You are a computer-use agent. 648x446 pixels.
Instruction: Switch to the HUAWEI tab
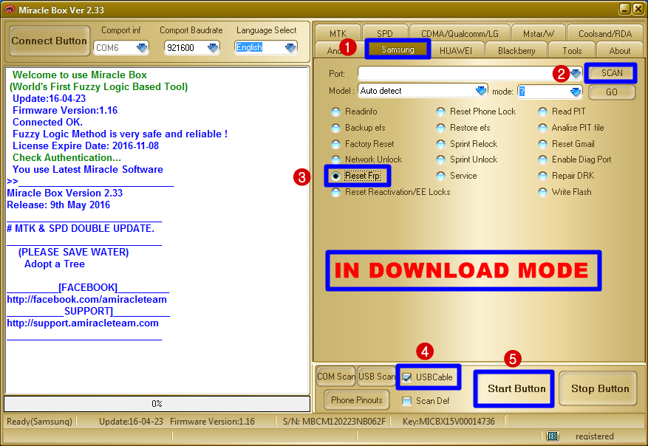click(x=455, y=50)
